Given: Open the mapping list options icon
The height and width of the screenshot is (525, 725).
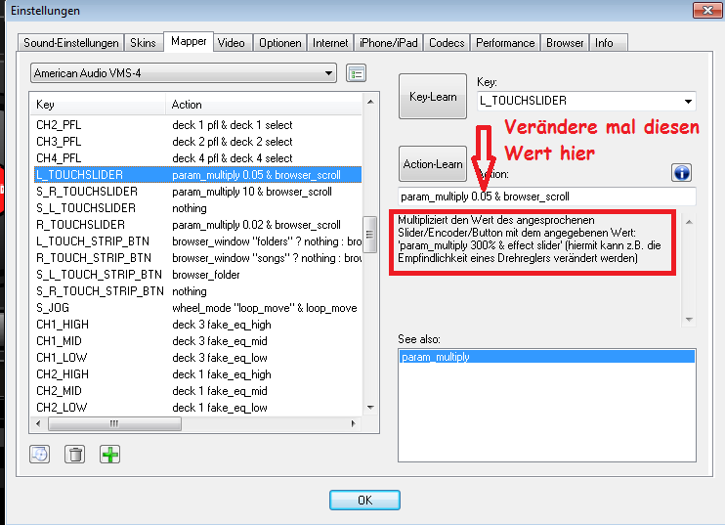Looking at the screenshot, I should click(356, 73).
